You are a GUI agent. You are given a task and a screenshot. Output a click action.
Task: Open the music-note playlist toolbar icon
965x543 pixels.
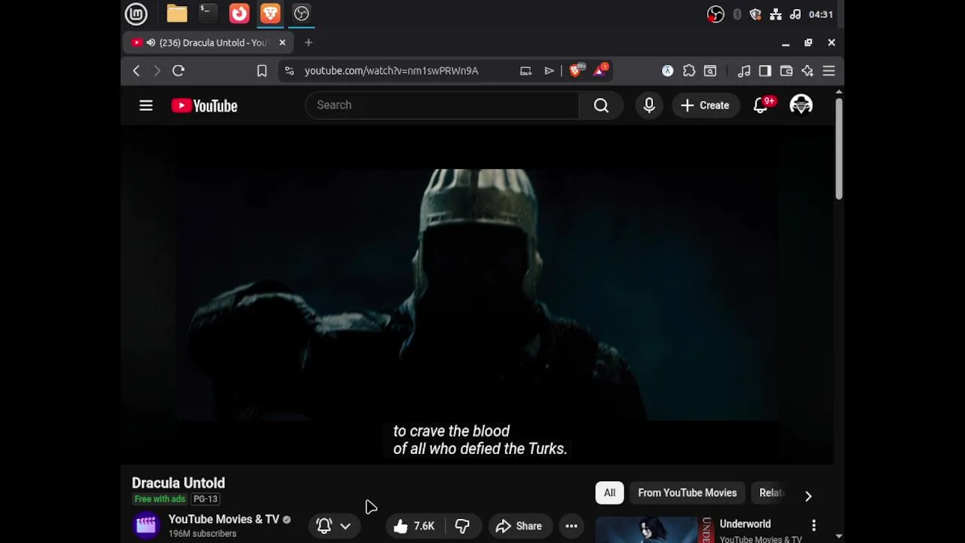(x=744, y=71)
